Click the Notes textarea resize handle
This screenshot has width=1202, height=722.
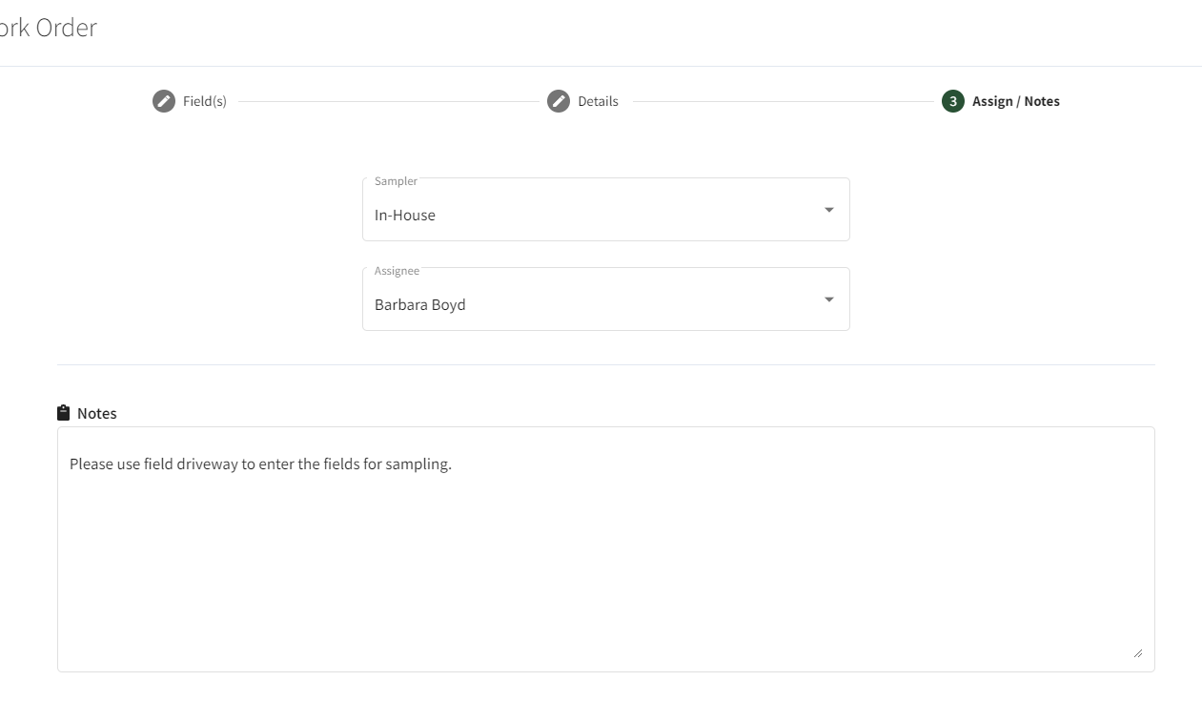1138,653
